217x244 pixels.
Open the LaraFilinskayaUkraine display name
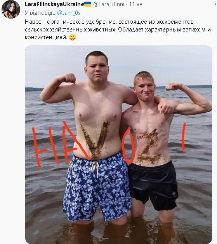tap(54, 4)
